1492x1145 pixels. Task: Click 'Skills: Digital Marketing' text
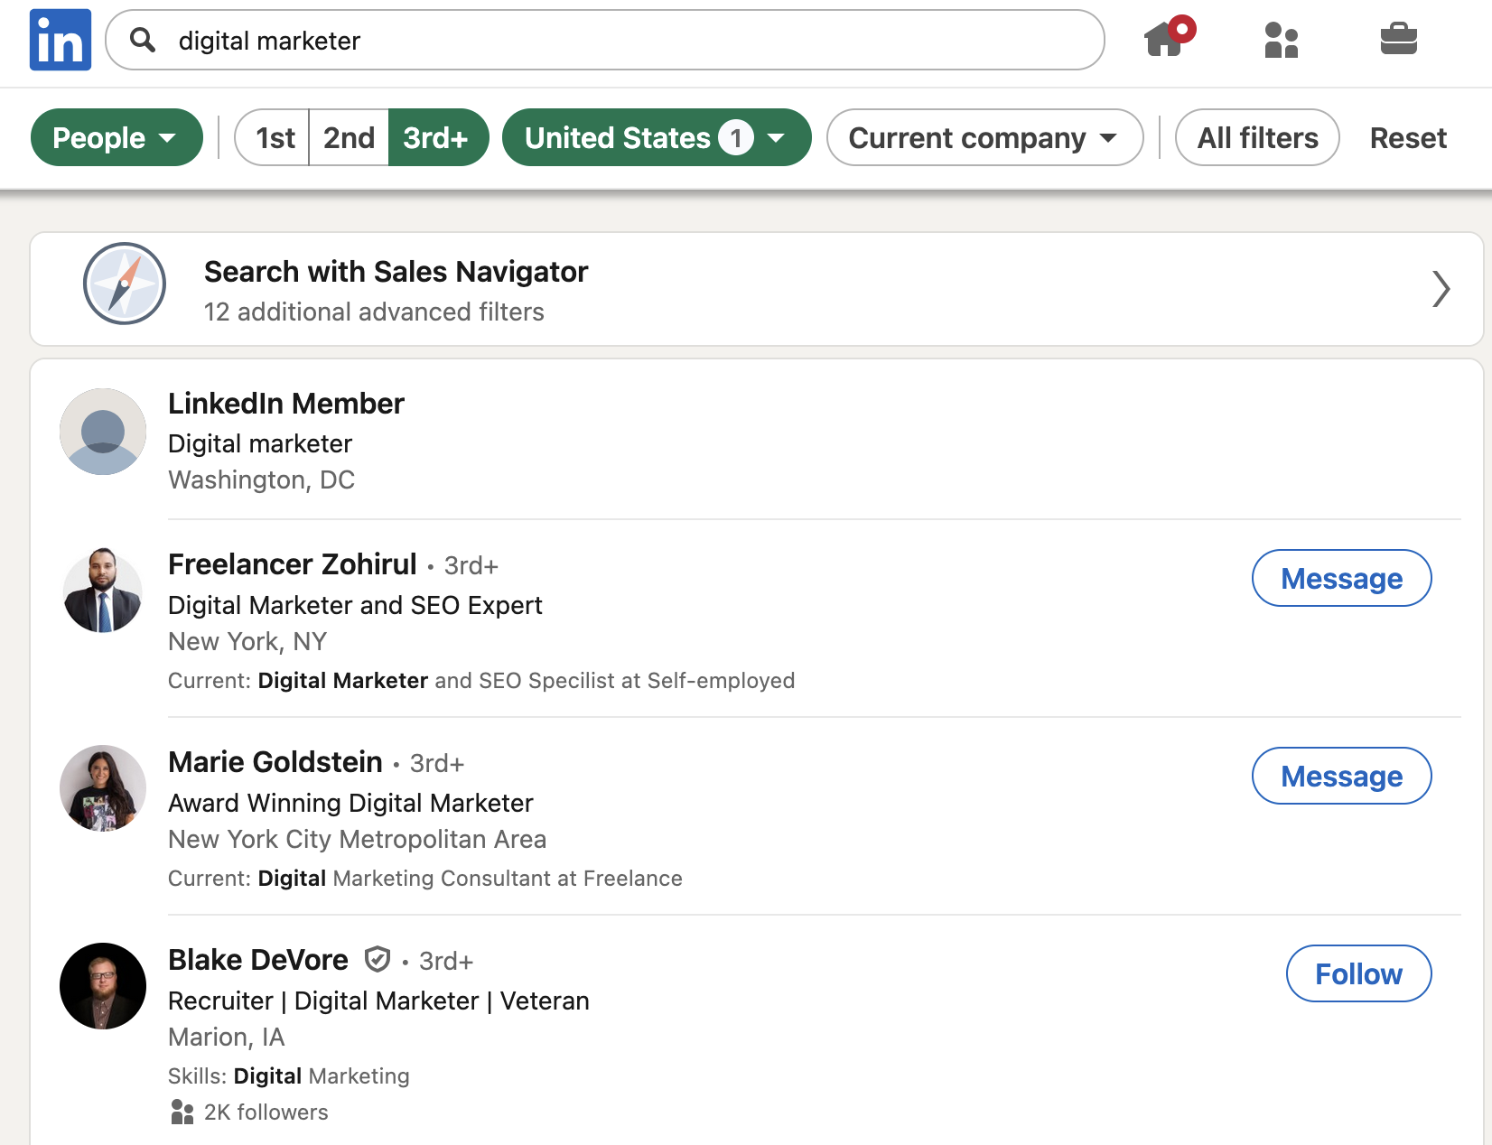tap(288, 1075)
